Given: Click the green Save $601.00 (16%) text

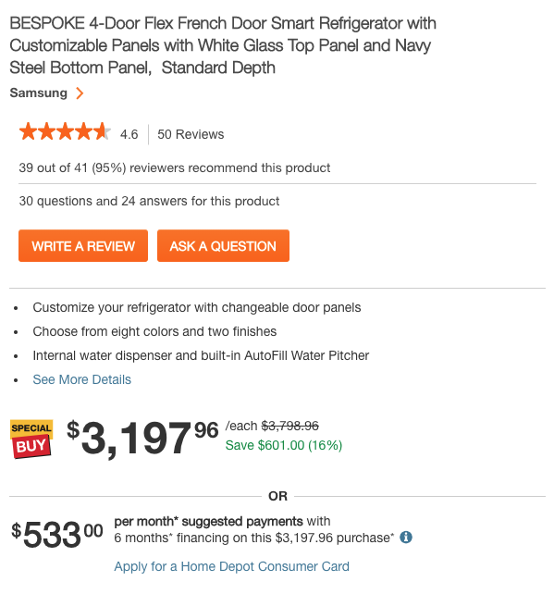Looking at the screenshot, I should pyautogui.click(x=284, y=445).
